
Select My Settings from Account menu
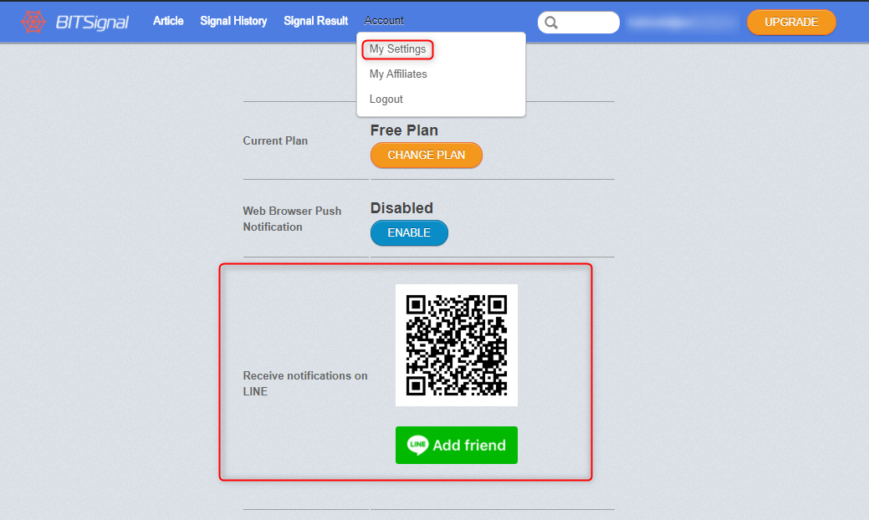[397, 49]
